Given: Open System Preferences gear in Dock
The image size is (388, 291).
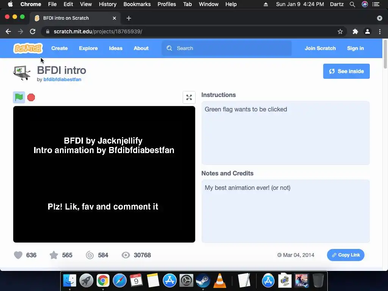Looking at the screenshot, I should (186, 281).
